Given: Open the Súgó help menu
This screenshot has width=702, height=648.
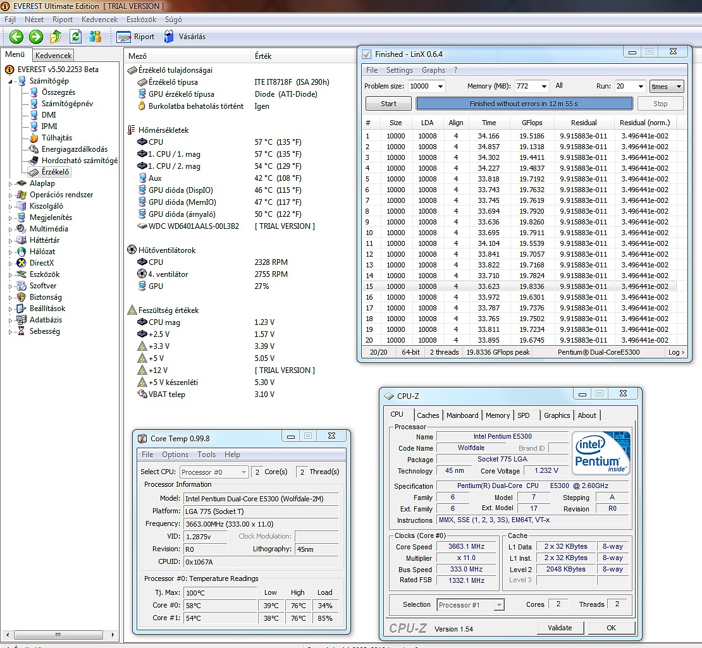Looking at the screenshot, I should [173, 19].
